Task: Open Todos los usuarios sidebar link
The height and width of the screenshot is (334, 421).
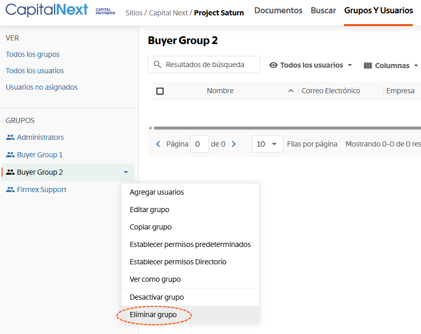Action: click(x=35, y=71)
